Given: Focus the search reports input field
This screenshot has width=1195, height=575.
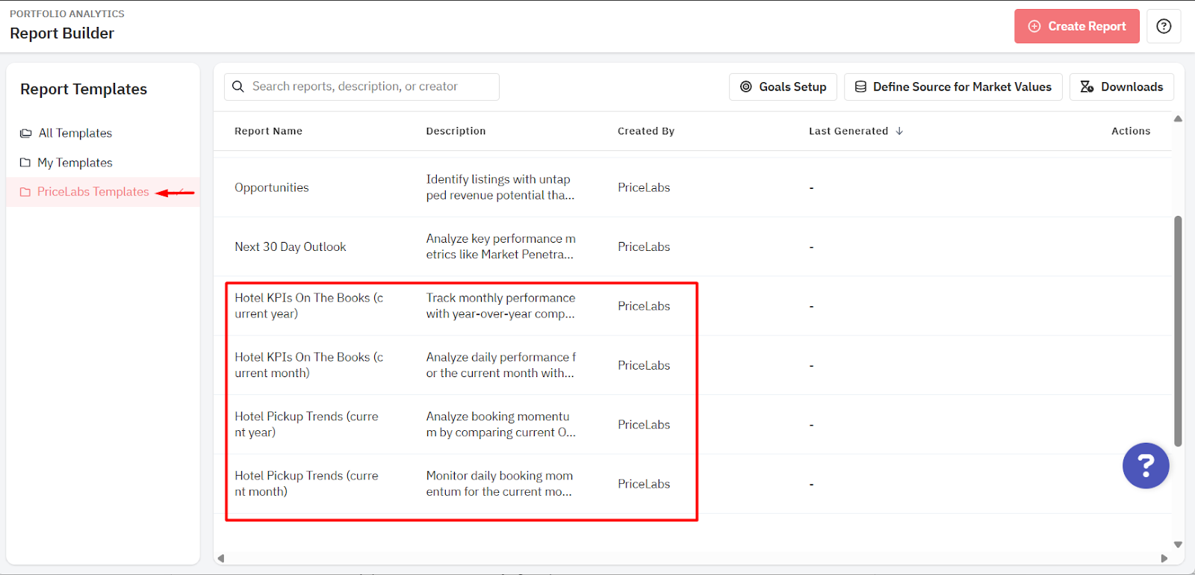Looking at the screenshot, I should 361,87.
